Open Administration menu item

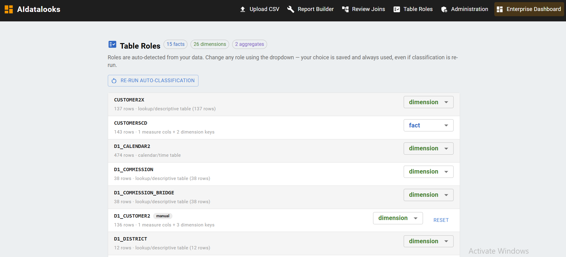(465, 9)
